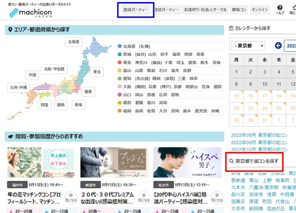296x213 pixels.
Task: Open 友達作り・社会人サークル tab
Action: click(205, 10)
